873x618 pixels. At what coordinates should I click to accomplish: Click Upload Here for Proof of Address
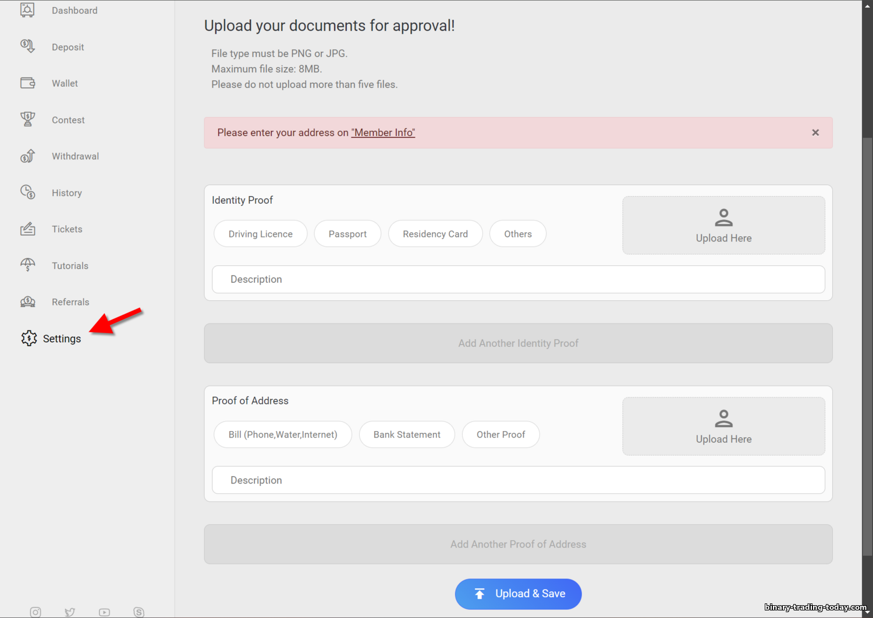coord(723,427)
